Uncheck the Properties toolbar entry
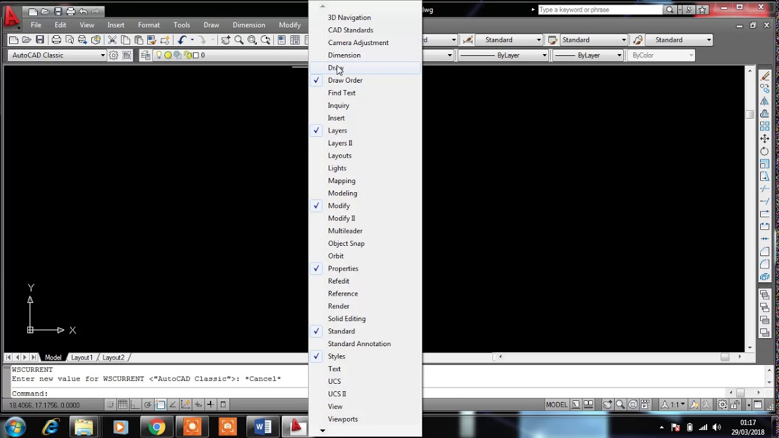 [365, 268]
